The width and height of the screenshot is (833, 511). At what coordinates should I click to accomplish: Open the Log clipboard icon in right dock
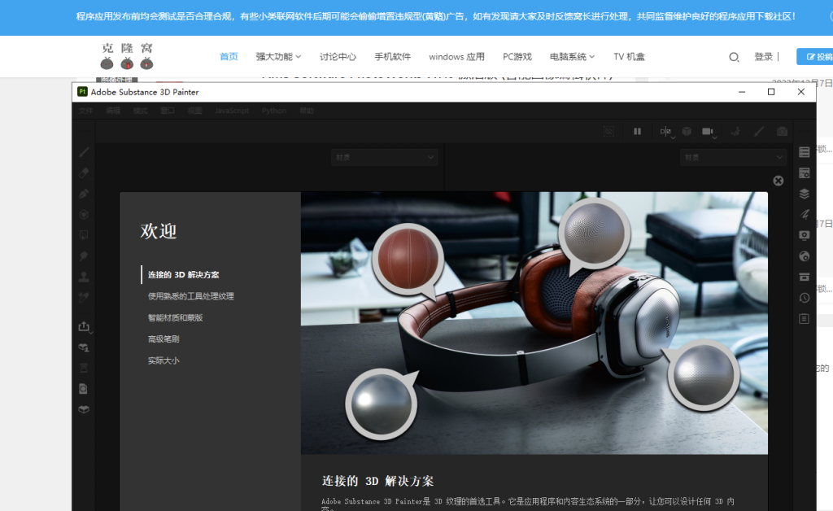pos(805,319)
